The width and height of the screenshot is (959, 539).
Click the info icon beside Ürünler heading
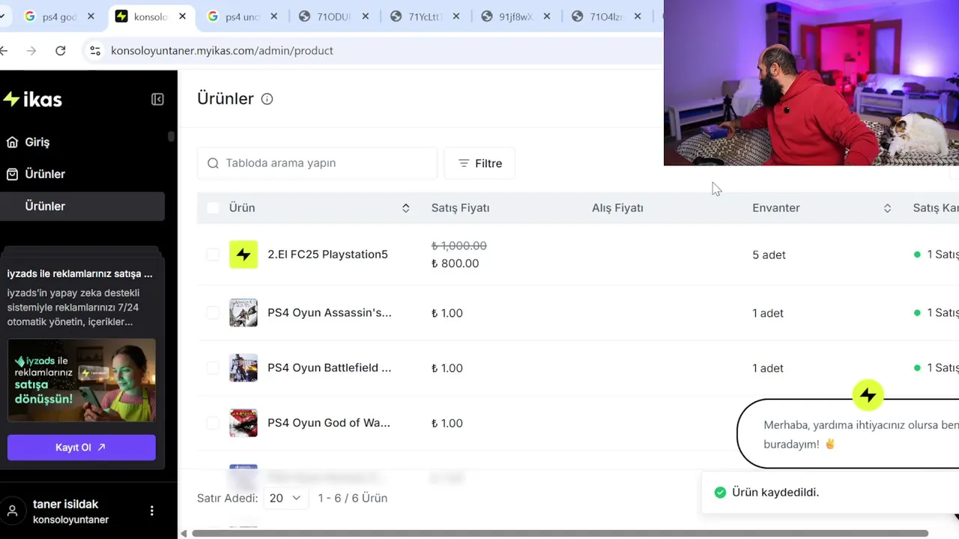(267, 99)
